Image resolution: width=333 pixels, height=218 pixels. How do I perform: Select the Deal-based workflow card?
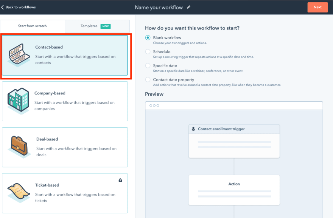coord(65,147)
